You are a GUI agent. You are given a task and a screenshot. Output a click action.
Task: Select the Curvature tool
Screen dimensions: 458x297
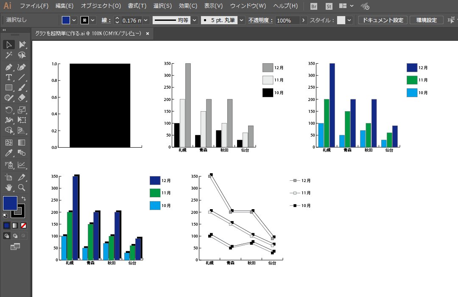[x=22, y=67]
